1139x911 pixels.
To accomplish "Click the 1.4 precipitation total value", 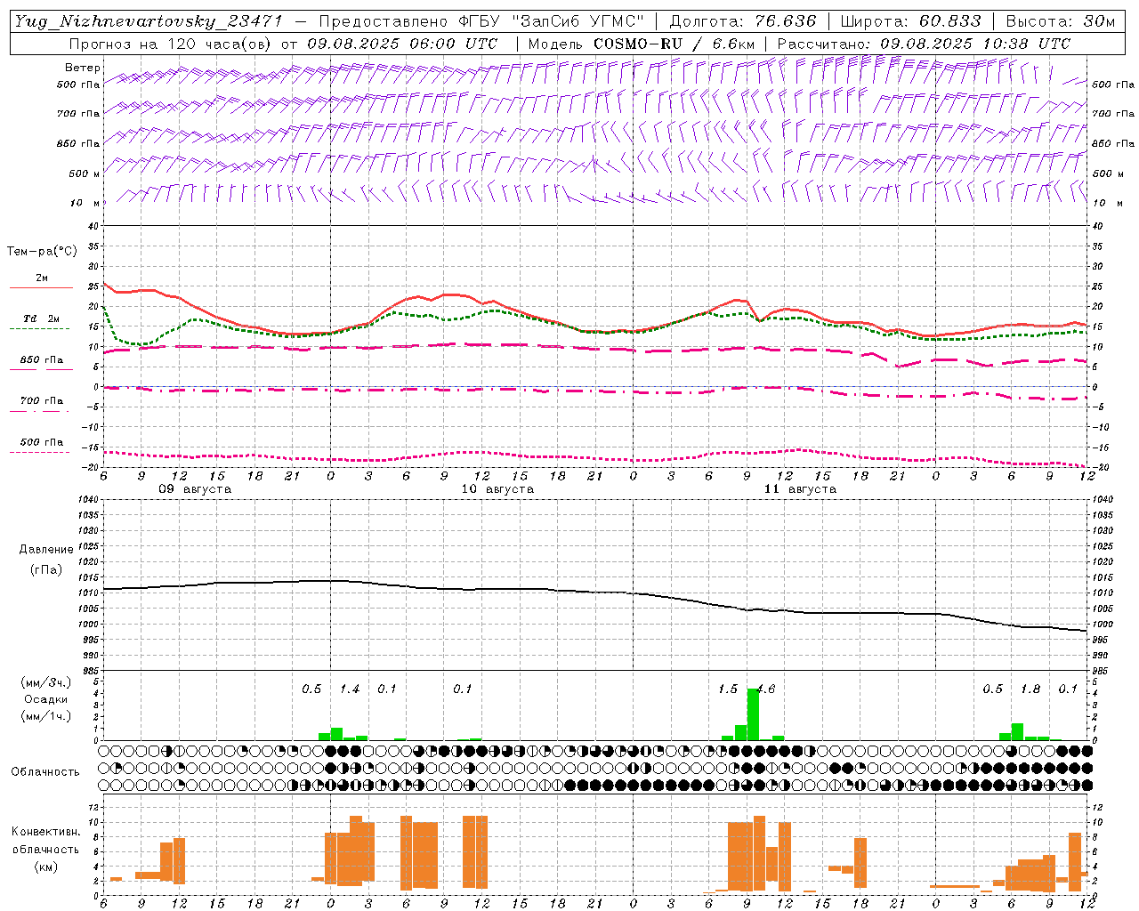I will (350, 689).
